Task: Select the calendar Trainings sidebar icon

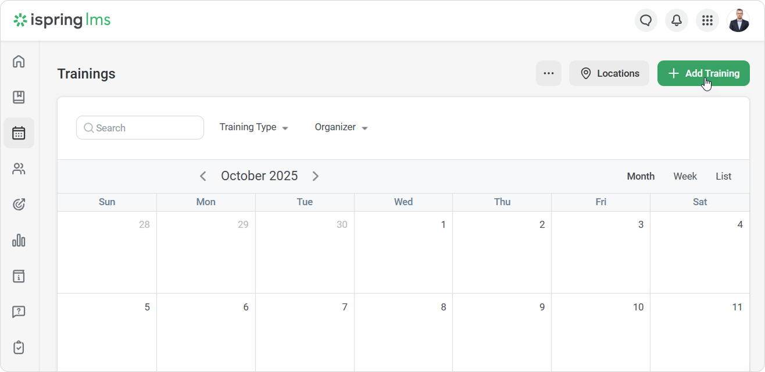Action: click(19, 133)
